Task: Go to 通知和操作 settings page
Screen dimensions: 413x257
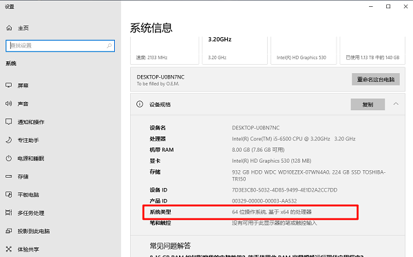Action: pos(61,122)
